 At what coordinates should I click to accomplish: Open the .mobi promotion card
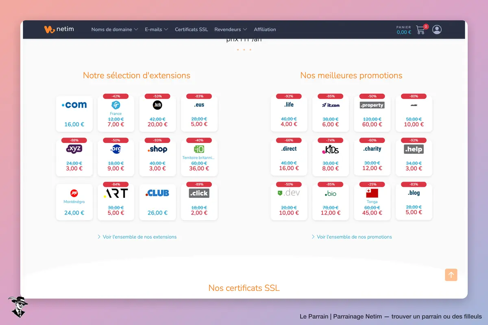coord(414,114)
